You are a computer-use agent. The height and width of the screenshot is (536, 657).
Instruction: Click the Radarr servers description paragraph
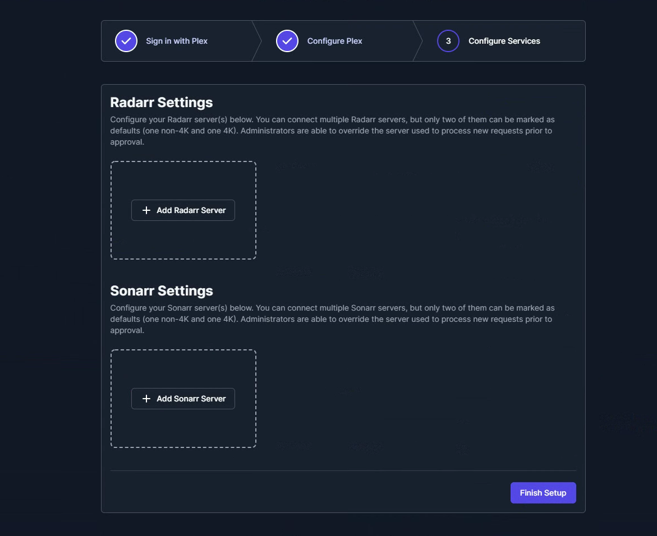(x=332, y=131)
